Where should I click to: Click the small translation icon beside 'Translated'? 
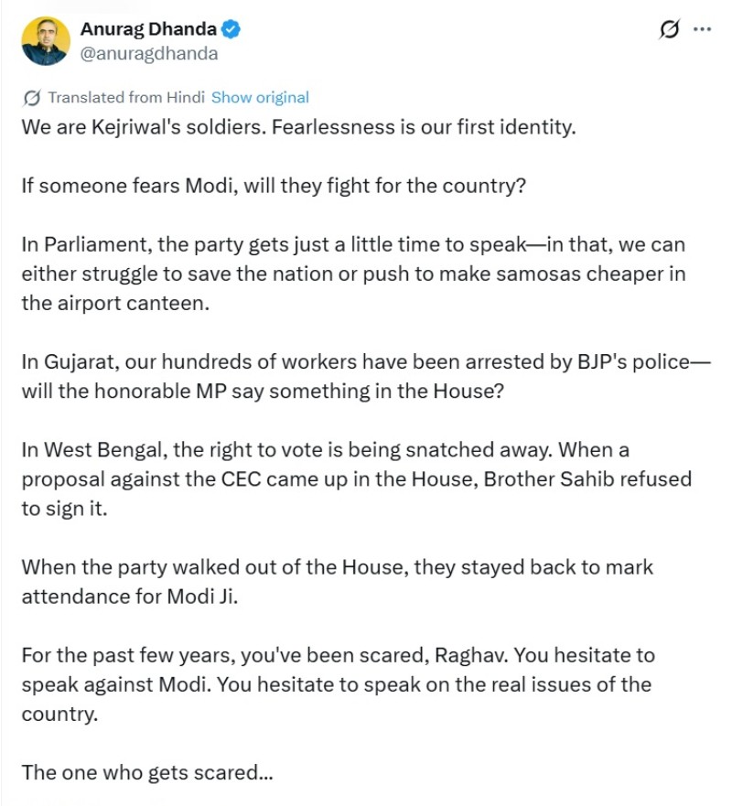(x=32, y=98)
